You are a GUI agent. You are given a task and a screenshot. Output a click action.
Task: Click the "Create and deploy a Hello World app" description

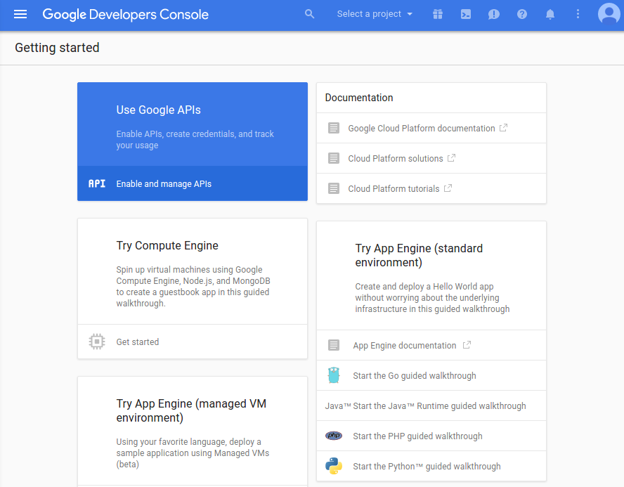(432, 298)
